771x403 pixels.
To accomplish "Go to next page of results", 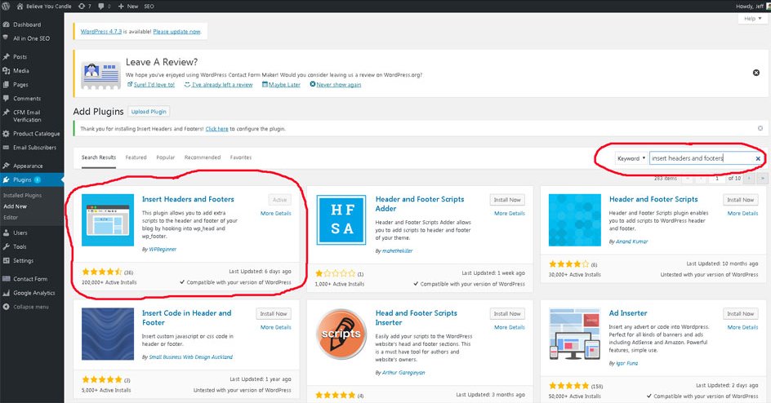I will [750, 178].
